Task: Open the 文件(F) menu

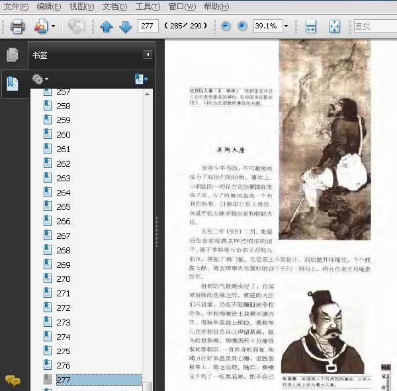Action: coord(16,7)
